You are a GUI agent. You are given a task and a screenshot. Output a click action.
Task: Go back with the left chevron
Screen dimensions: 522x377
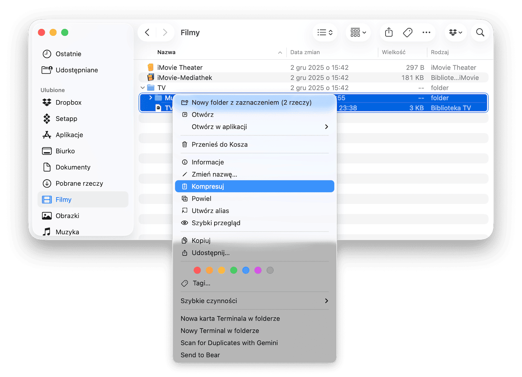pyautogui.click(x=147, y=32)
